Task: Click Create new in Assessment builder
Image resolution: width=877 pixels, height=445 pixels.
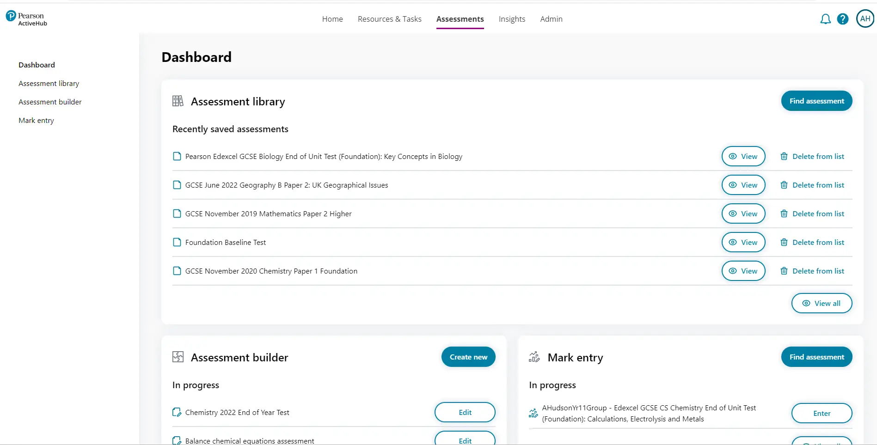Action: click(x=468, y=357)
